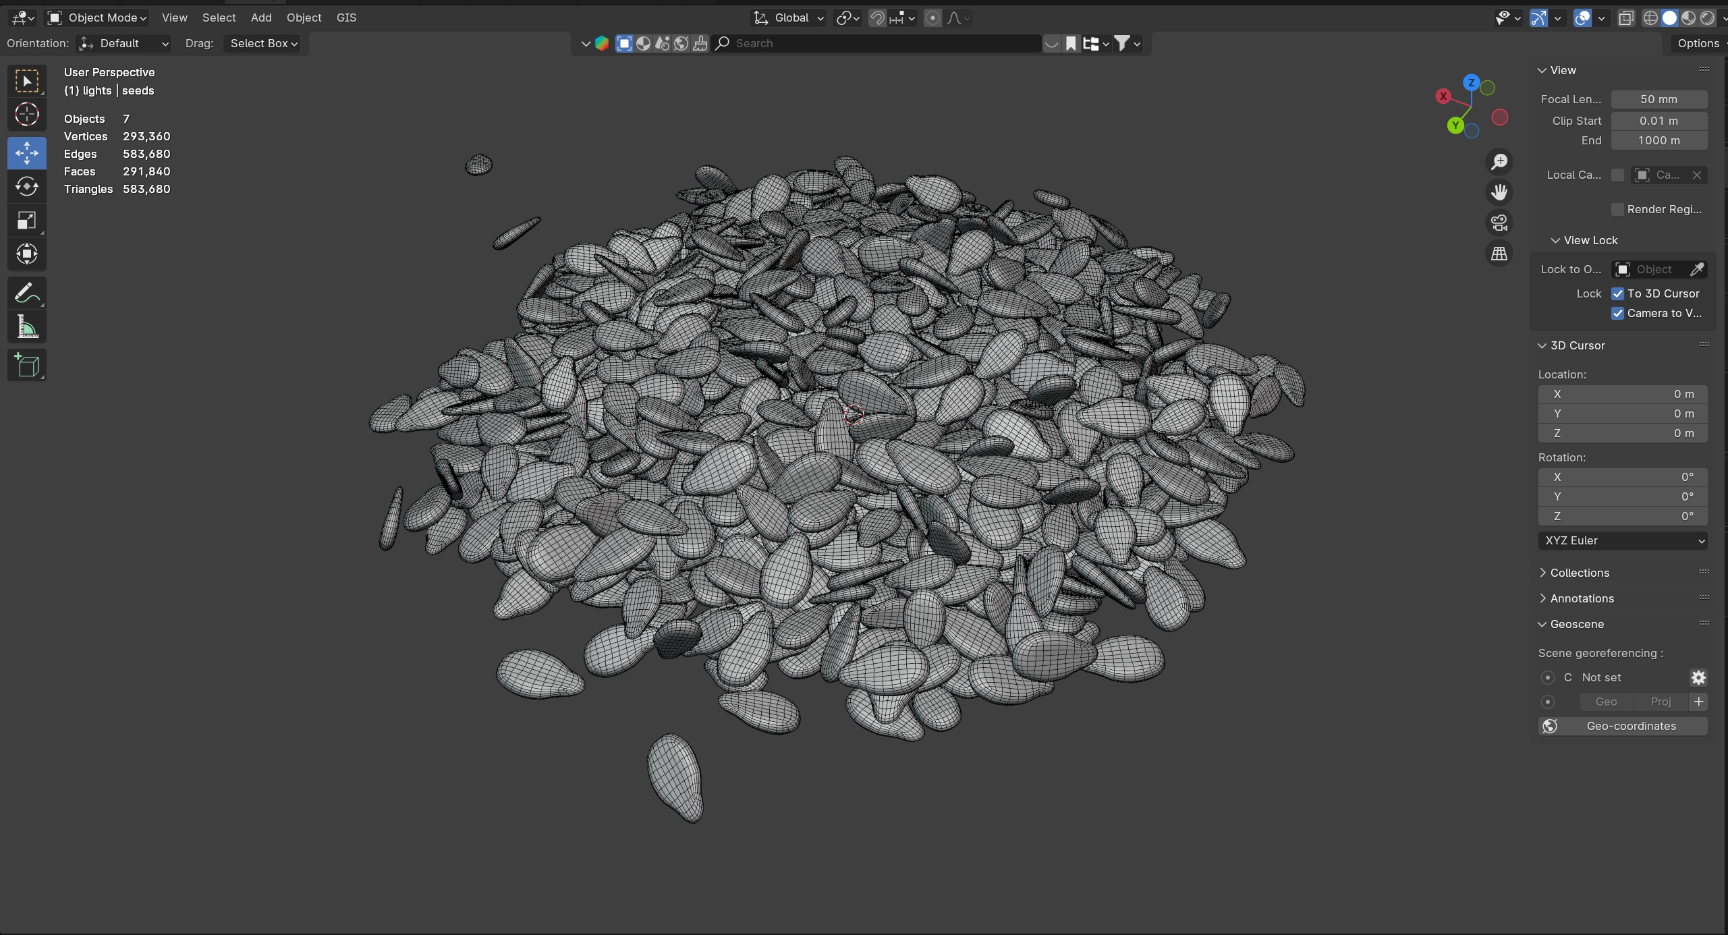Viewport: 1728px width, 935px height.
Task: Toggle X-ray display mode
Action: click(1626, 18)
